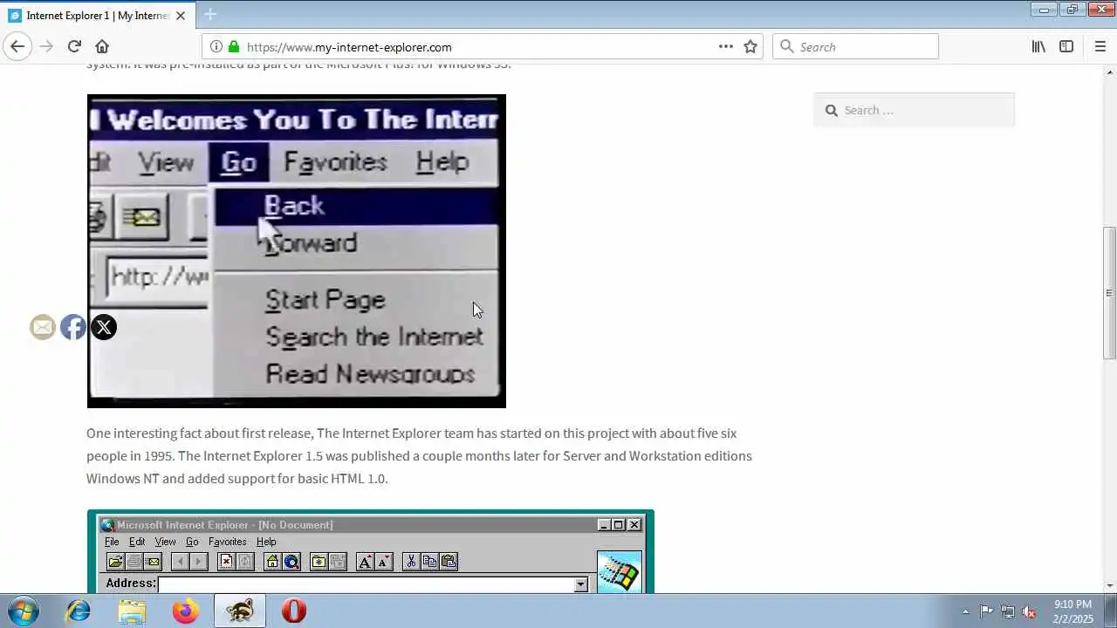Click magnifier icon in site search box

pyautogui.click(x=832, y=110)
